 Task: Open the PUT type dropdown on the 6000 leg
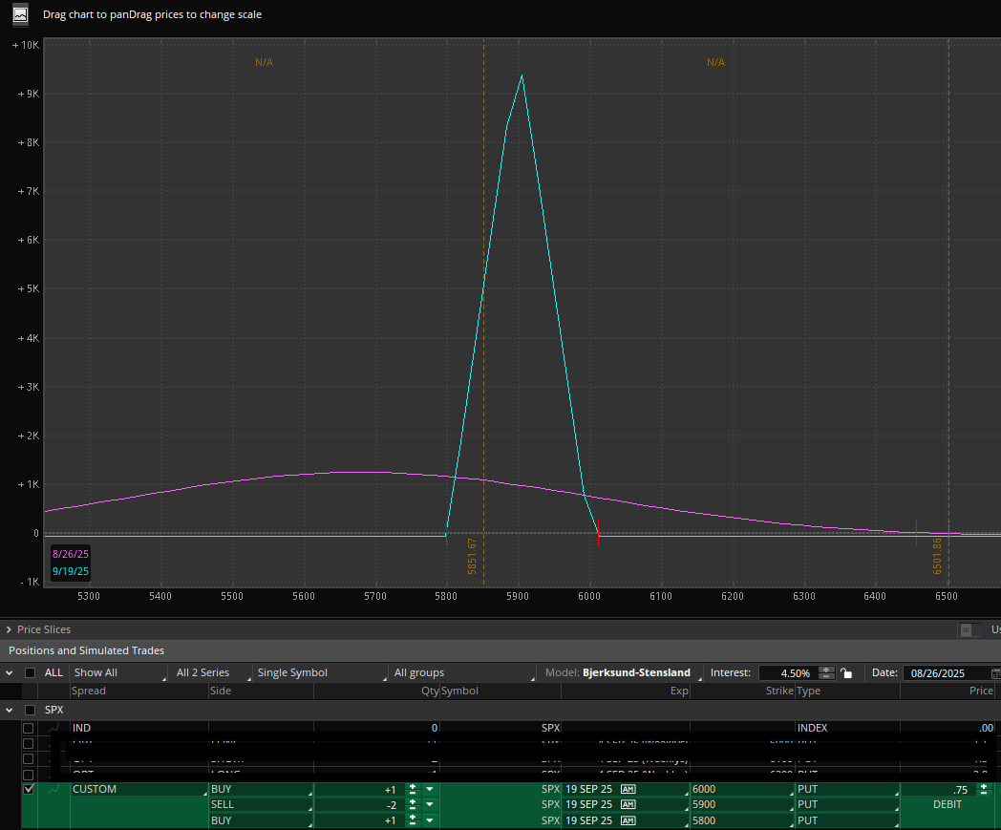[848, 789]
